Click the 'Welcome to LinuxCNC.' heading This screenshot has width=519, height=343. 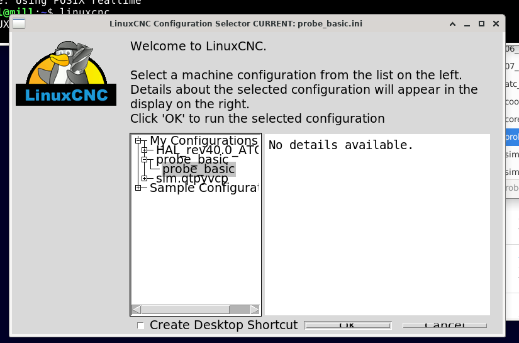pos(198,46)
